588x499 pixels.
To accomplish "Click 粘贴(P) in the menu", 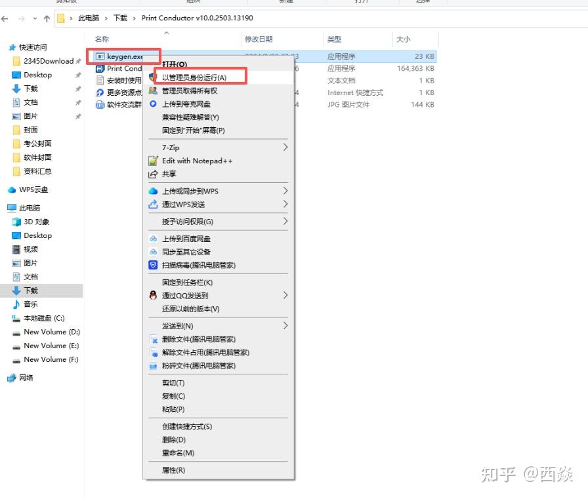I will click(x=173, y=409).
